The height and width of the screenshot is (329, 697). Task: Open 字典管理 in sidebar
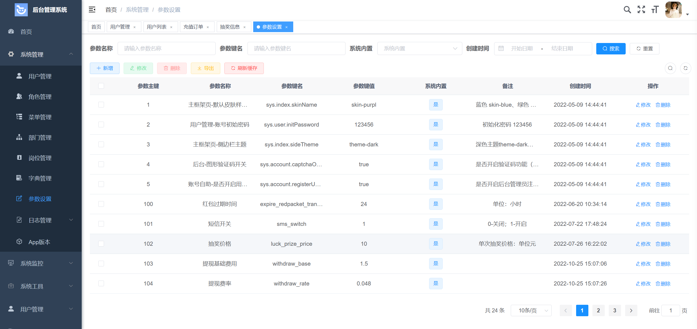(40, 178)
